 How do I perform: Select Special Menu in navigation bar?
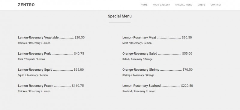[x=184, y=5]
